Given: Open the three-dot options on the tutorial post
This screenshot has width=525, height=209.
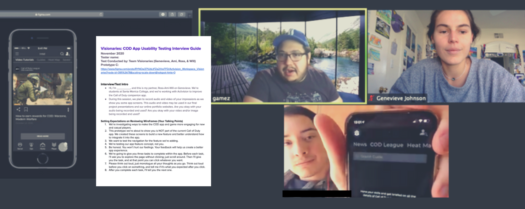Looking at the screenshot, I should tap(68, 110).
